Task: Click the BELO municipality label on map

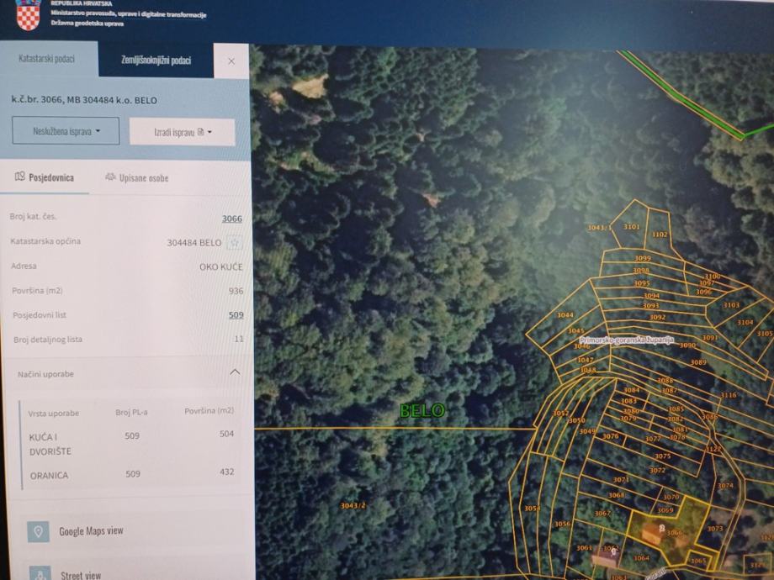Action: pyautogui.click(x=421, y=410)
